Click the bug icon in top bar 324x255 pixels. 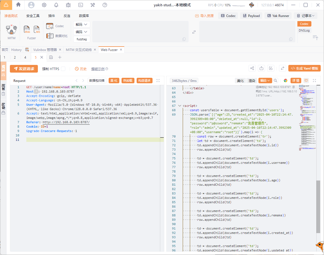click(68, 5)
